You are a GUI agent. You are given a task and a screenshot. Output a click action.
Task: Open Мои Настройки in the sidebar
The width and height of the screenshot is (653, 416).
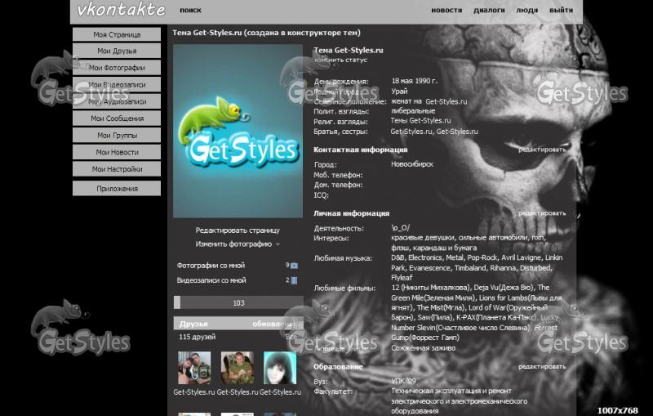117,169
